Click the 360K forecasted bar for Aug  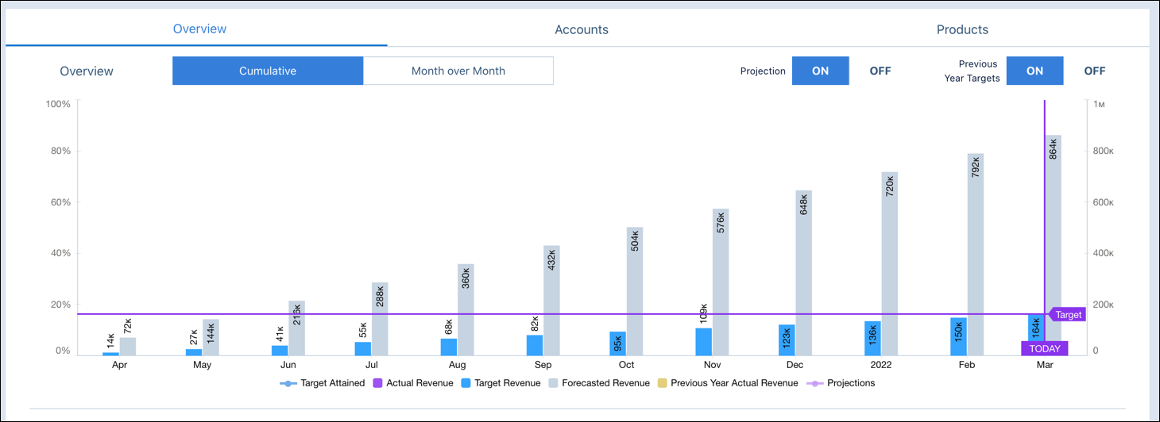click(466, 309)
